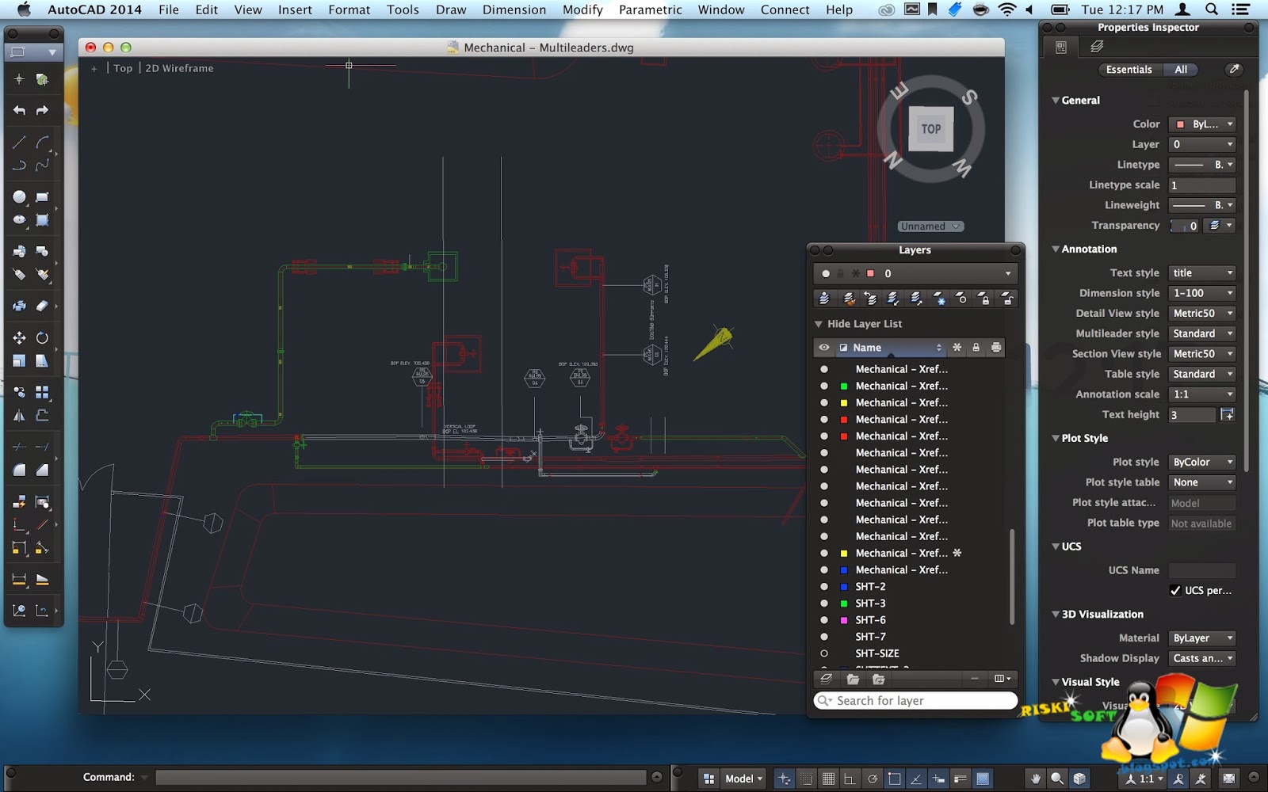The width and height of the screenshot is (1268, 792).
Task: Click the Redo arrow in tool palette
Action: 43,110
